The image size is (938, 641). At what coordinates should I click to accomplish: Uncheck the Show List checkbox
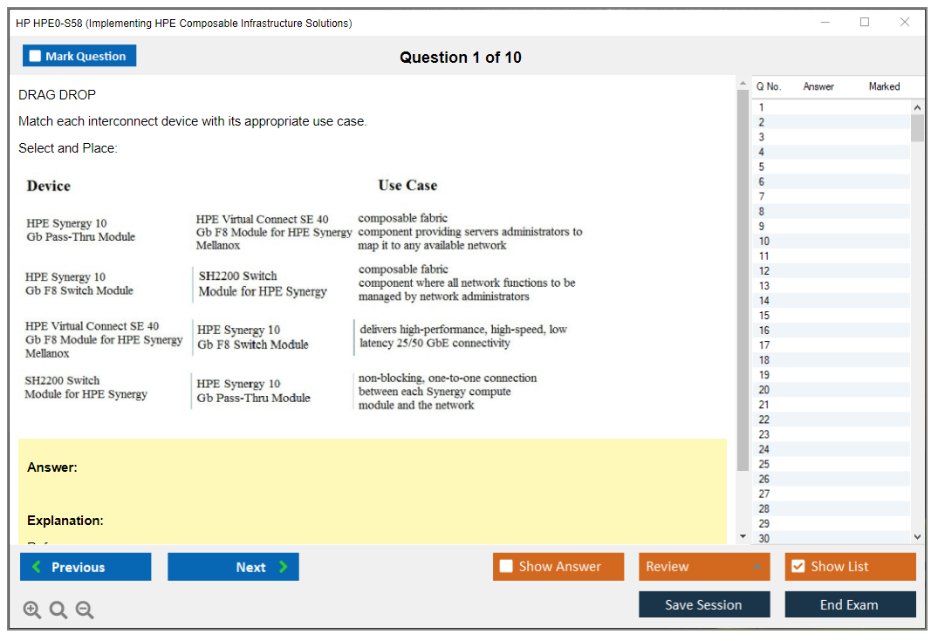coord(798,567)
